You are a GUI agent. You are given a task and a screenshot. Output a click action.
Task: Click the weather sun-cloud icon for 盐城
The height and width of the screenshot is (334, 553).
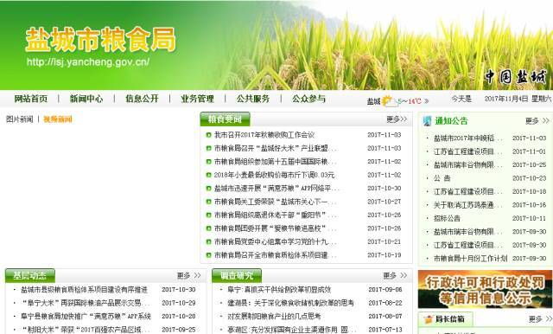389,101
